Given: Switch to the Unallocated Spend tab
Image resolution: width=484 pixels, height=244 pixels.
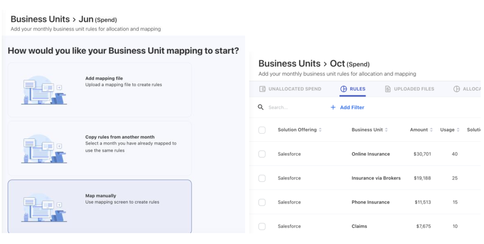Looking at the screenshot, I should pos(295,89).
